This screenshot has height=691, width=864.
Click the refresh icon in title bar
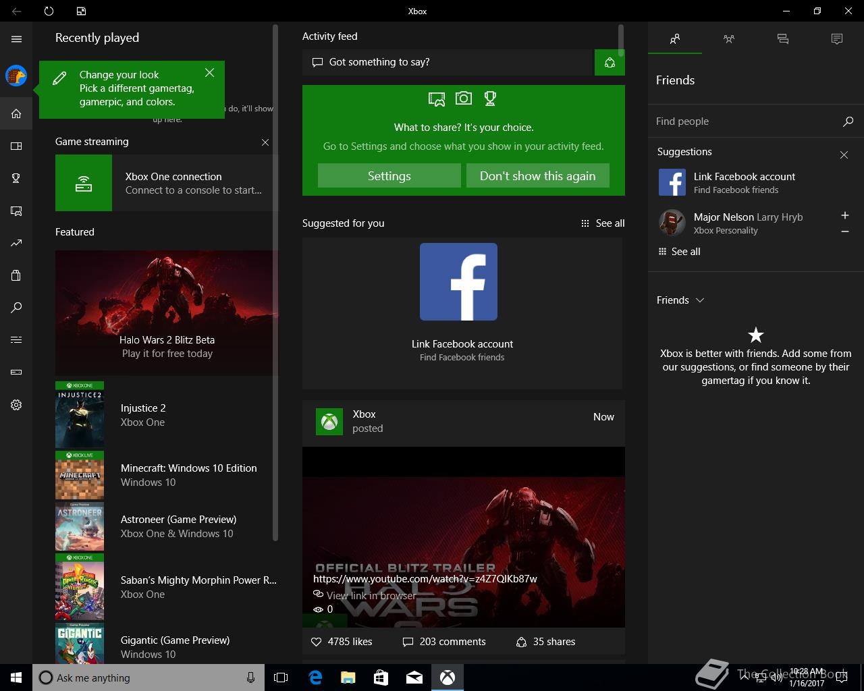coord(49,11)
